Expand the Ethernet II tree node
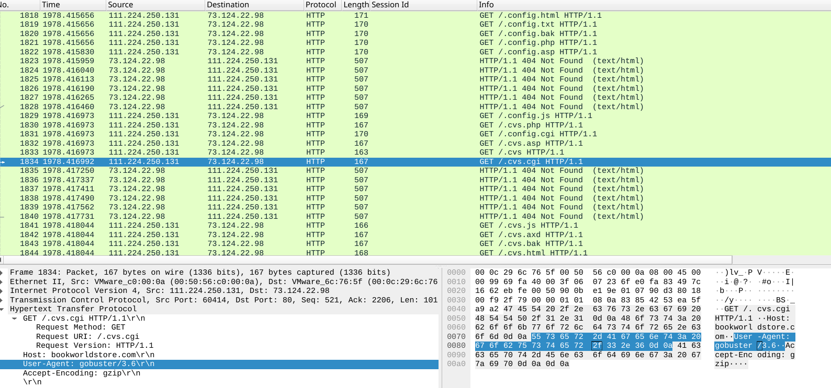 point(3,281)
